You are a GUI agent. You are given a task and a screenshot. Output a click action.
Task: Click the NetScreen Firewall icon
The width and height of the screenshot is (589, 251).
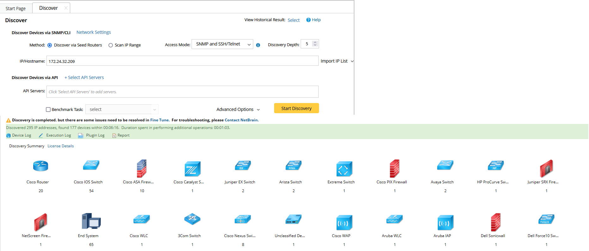coord(41,222)
